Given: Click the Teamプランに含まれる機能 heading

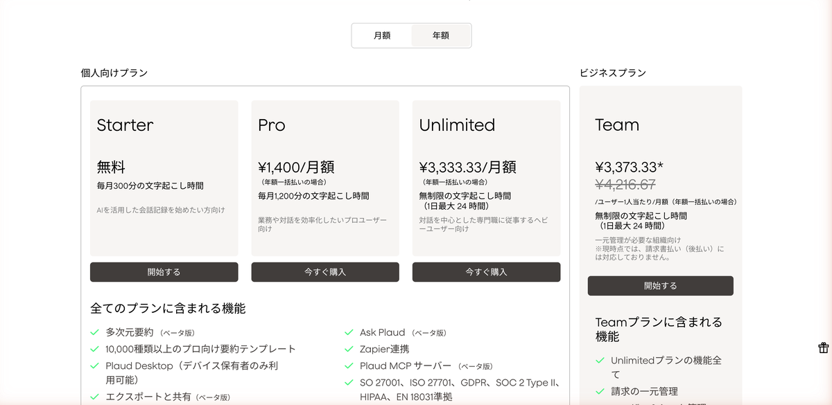Looking at the screenshot, I should pos(659,330).
